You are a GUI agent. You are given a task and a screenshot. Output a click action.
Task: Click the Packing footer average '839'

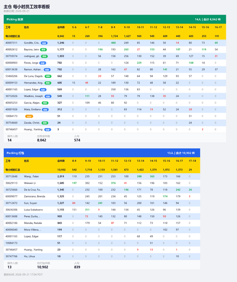(x=77, y=267)
